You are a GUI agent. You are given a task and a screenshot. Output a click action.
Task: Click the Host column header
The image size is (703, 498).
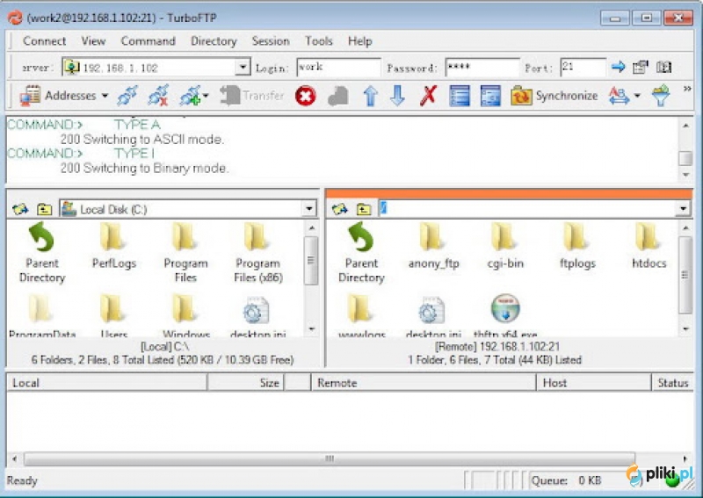594,383
